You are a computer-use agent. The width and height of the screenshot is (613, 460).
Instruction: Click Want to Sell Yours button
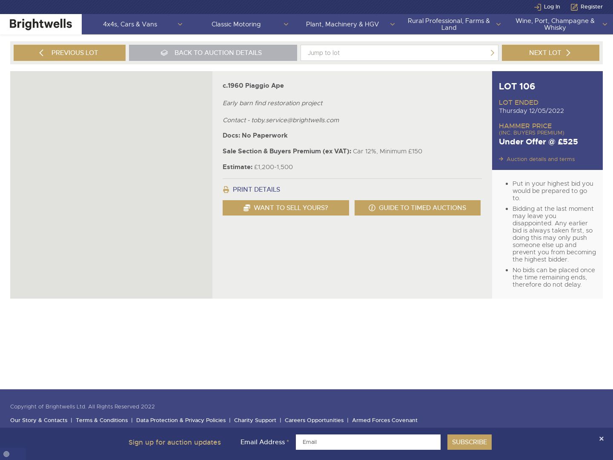tap(286, 208)
